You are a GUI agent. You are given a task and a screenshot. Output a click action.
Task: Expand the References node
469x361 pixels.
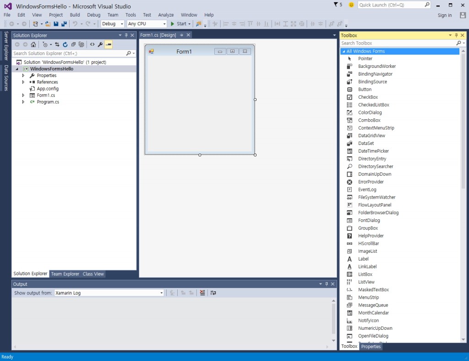(x=23, y=82)
